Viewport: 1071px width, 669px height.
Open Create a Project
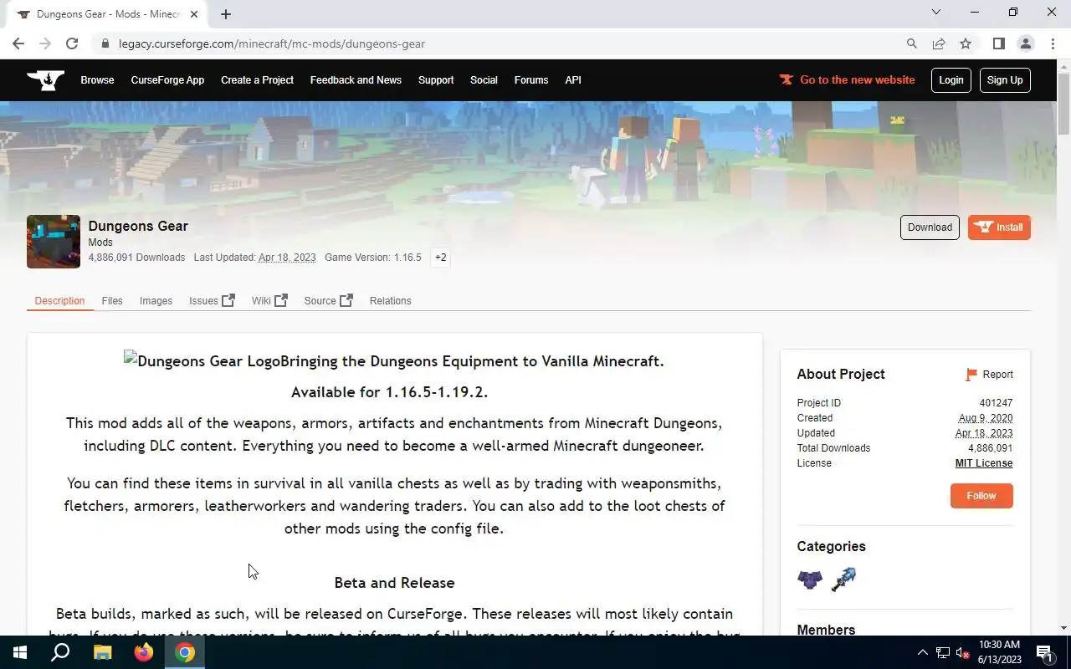point(257,80)
